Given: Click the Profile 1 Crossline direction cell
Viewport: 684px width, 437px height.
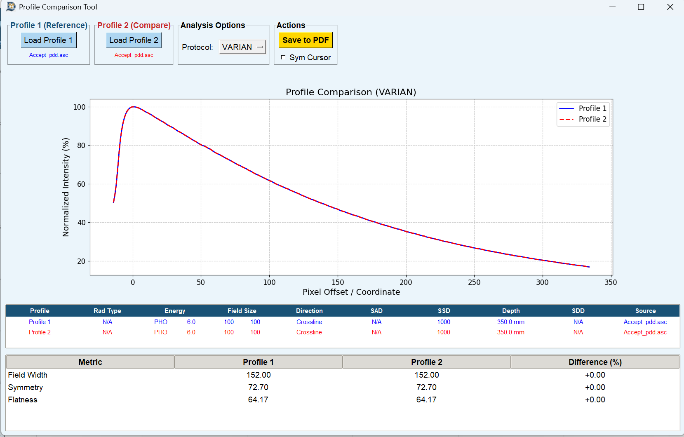Looking at the screenshot, I should [x=309, y=322].
